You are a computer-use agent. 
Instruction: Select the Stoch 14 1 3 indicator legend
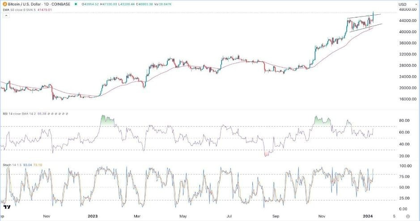pos(13,165)
